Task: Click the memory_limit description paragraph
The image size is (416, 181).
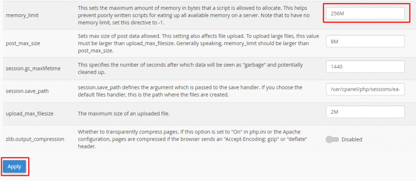Action: tap(197, 15)
